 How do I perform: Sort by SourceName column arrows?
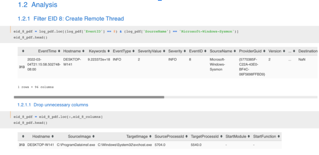coord(235,51)
